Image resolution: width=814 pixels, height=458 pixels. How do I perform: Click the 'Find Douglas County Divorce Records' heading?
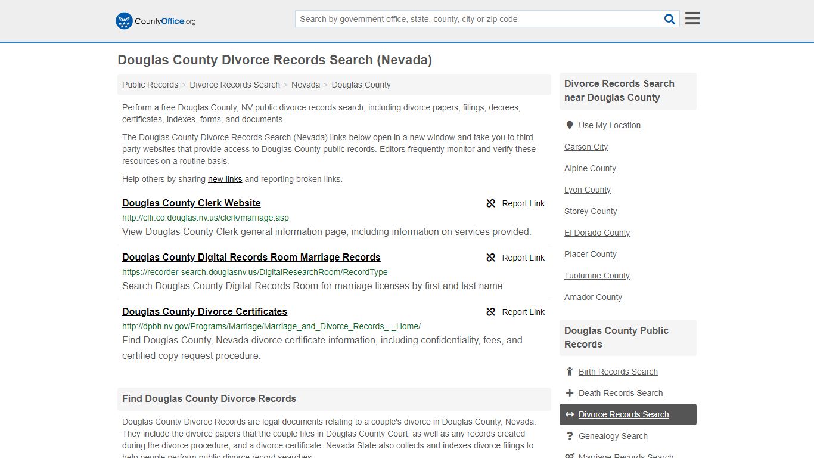pos(209,398)
